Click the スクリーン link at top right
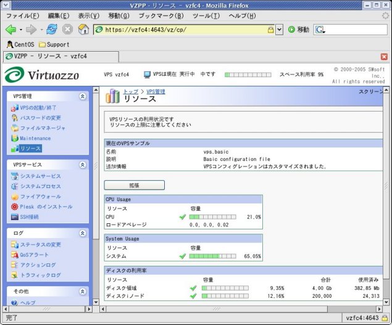 pos(370,92)
